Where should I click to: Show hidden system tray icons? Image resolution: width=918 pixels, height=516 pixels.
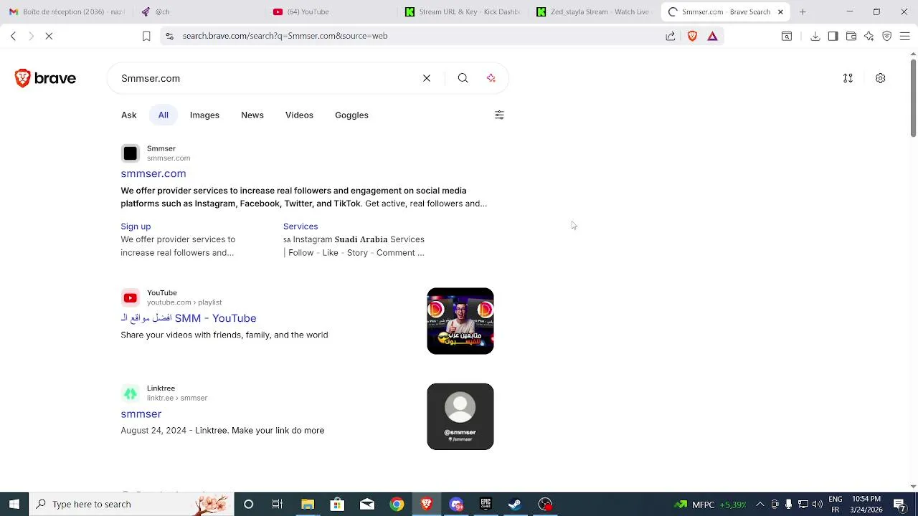click(760, 504)
